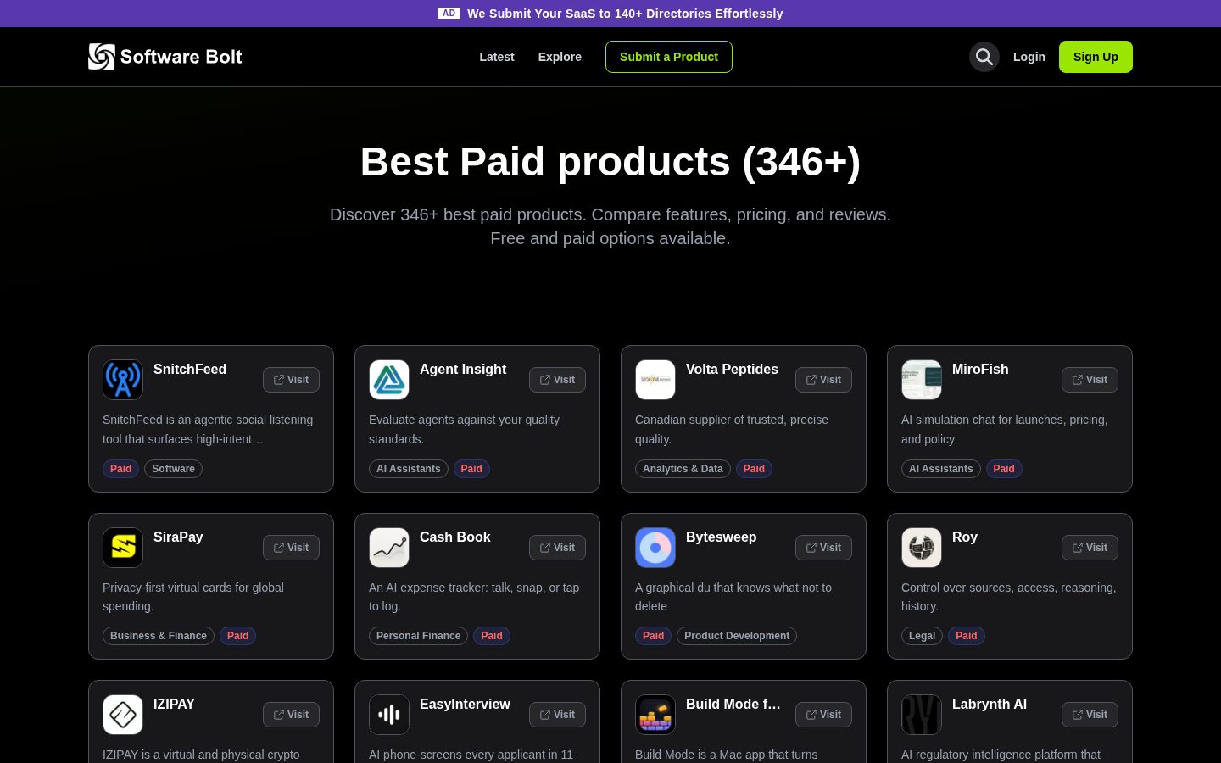This screenshot has height=763, width=1221.
Task: Click the Roy product icon
Action: pos(922,548)
